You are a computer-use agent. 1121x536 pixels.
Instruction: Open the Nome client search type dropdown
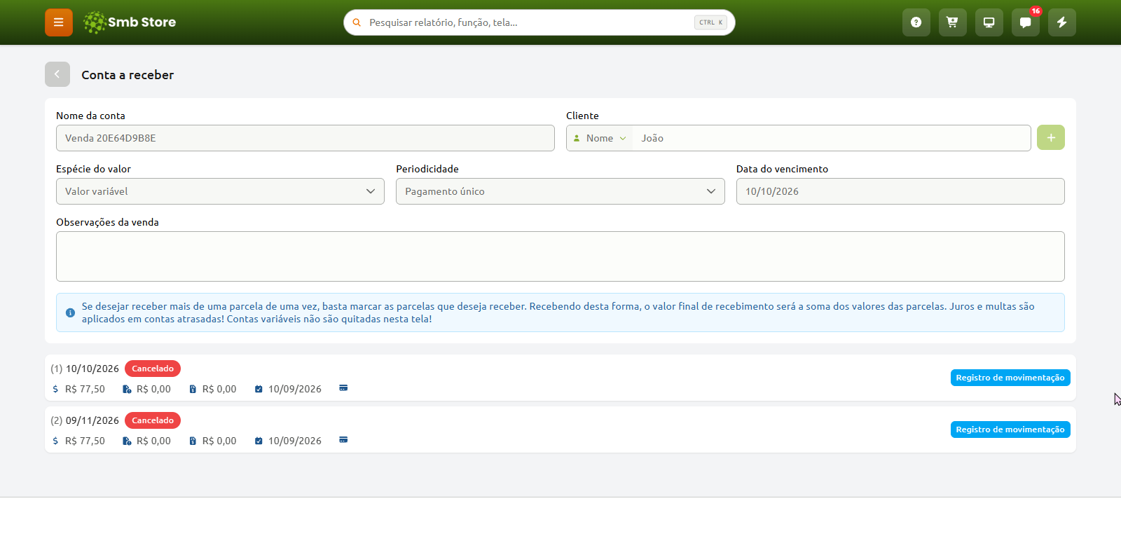pos(600,138)
